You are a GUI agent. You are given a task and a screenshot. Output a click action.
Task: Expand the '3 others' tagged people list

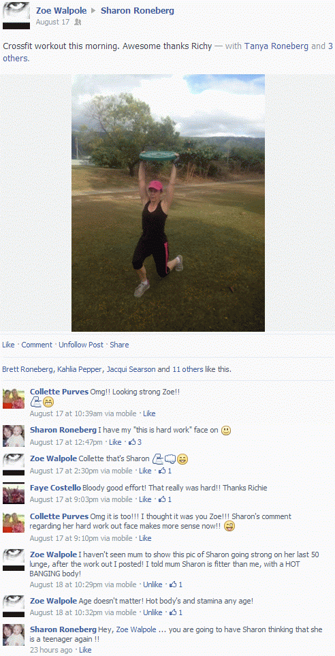tap(167, 52)
